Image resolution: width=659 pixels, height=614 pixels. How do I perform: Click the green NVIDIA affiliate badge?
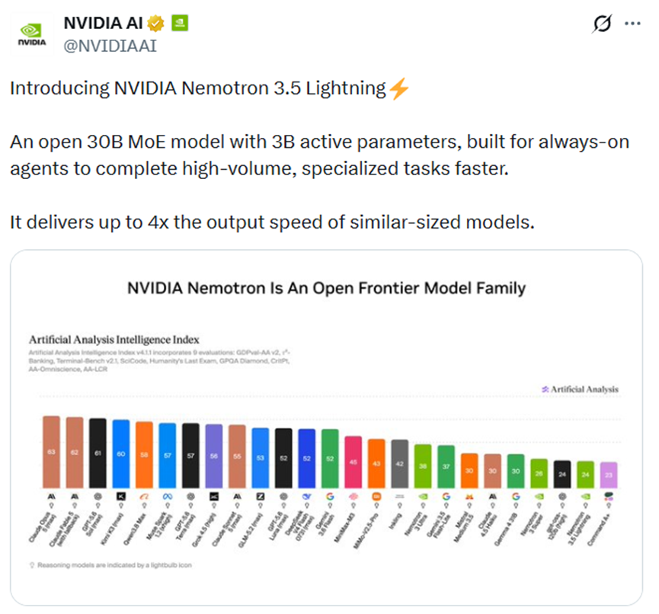pos(180,23)
